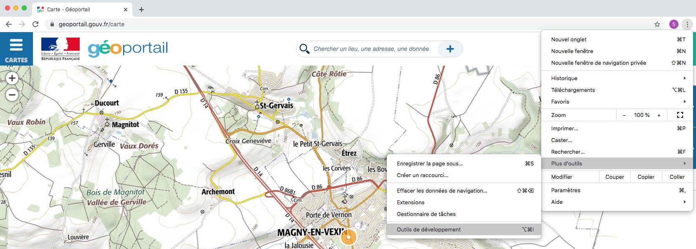696x249 pixels.
Task: Click the Louvière map label
Action: (x=78, y=237)
